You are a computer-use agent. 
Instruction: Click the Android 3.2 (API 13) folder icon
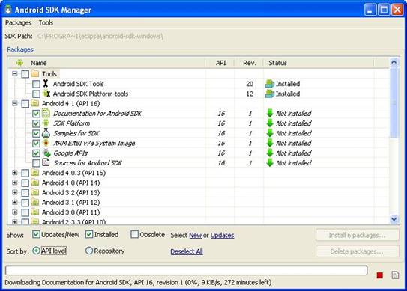(34, 192)
